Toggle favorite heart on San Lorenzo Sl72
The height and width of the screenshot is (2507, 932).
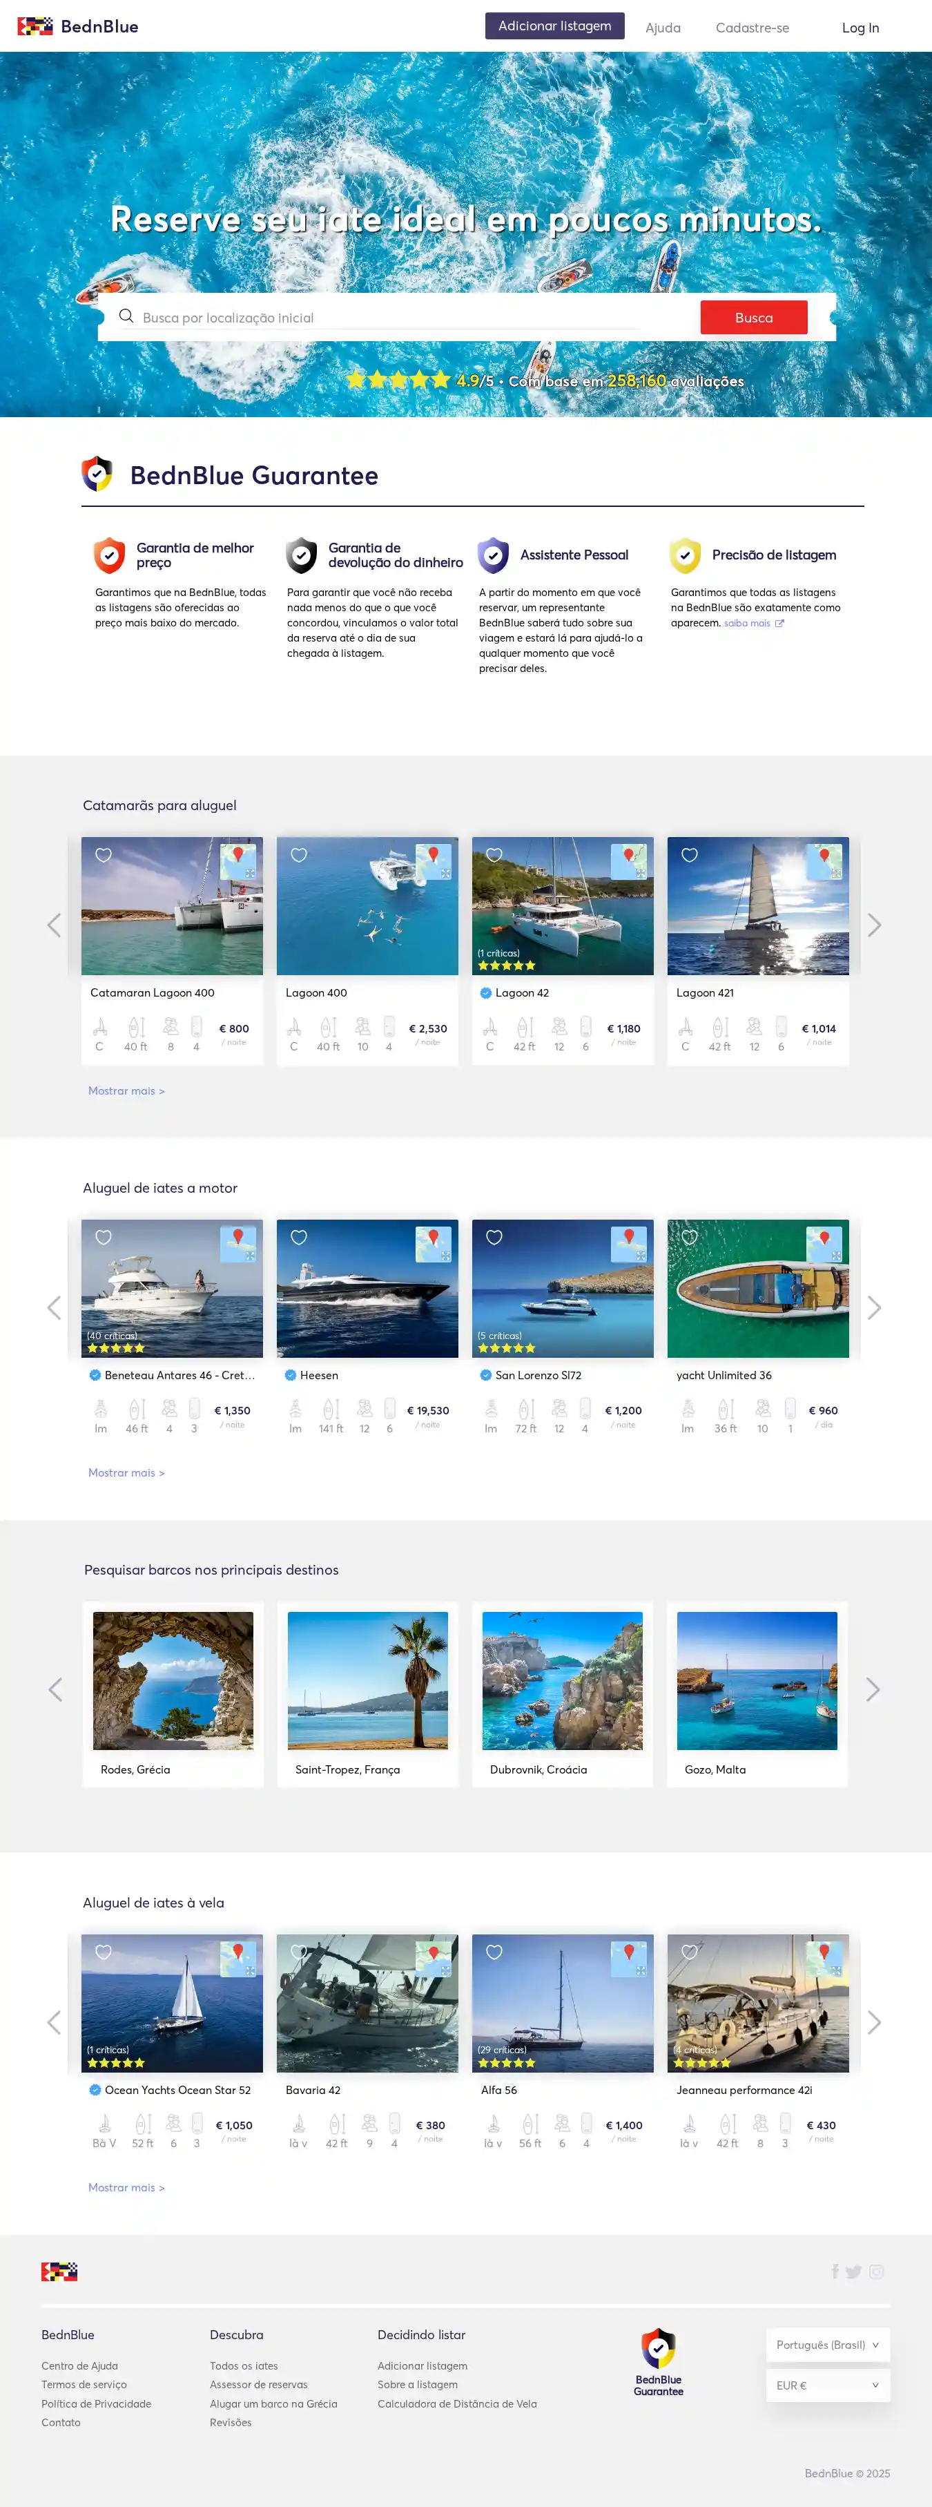point(494,1237)
